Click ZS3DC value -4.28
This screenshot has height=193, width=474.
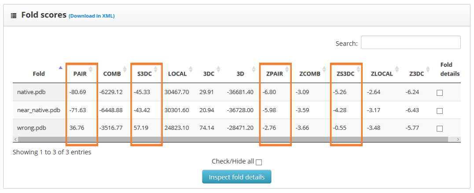click(x=340, y=110)
